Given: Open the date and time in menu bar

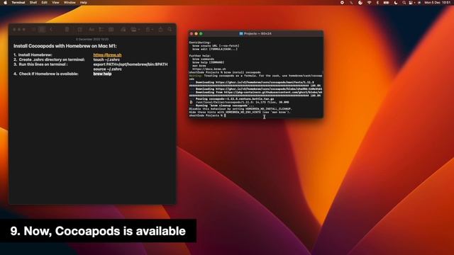Looking at the screenshot, I should pyautogui.click(x=438, y=2).
